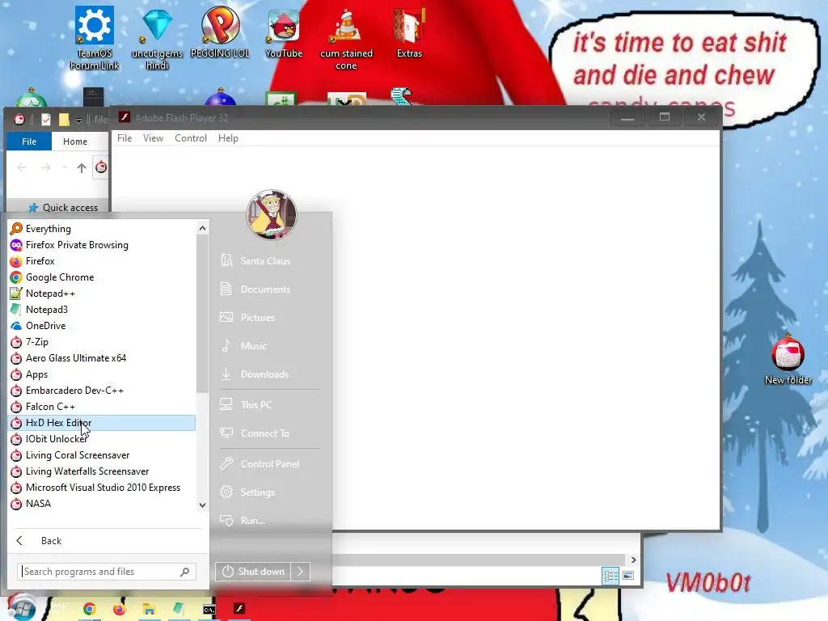Image resolution: width=828 pixels, height=621 pixels.
Task: Expand the Apps program folder
Action: [101, 374]
